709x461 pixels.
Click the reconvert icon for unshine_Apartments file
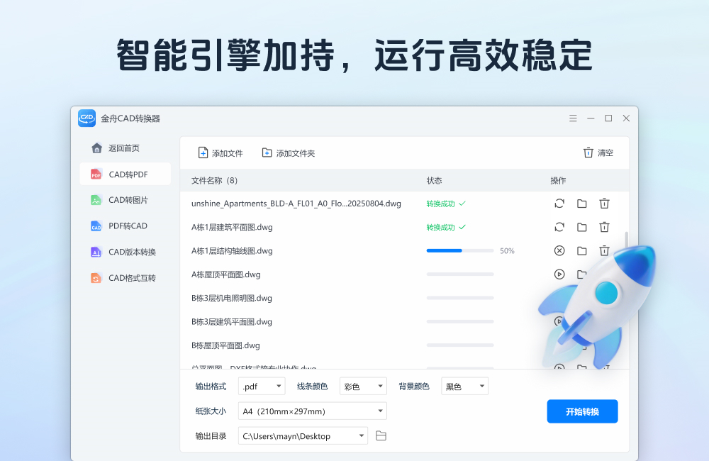tap(559, 204)
